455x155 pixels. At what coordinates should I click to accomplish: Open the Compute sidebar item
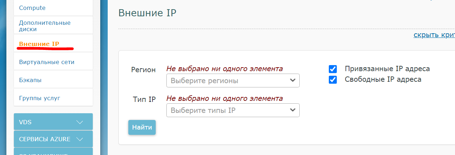click(x=32, y=8)
